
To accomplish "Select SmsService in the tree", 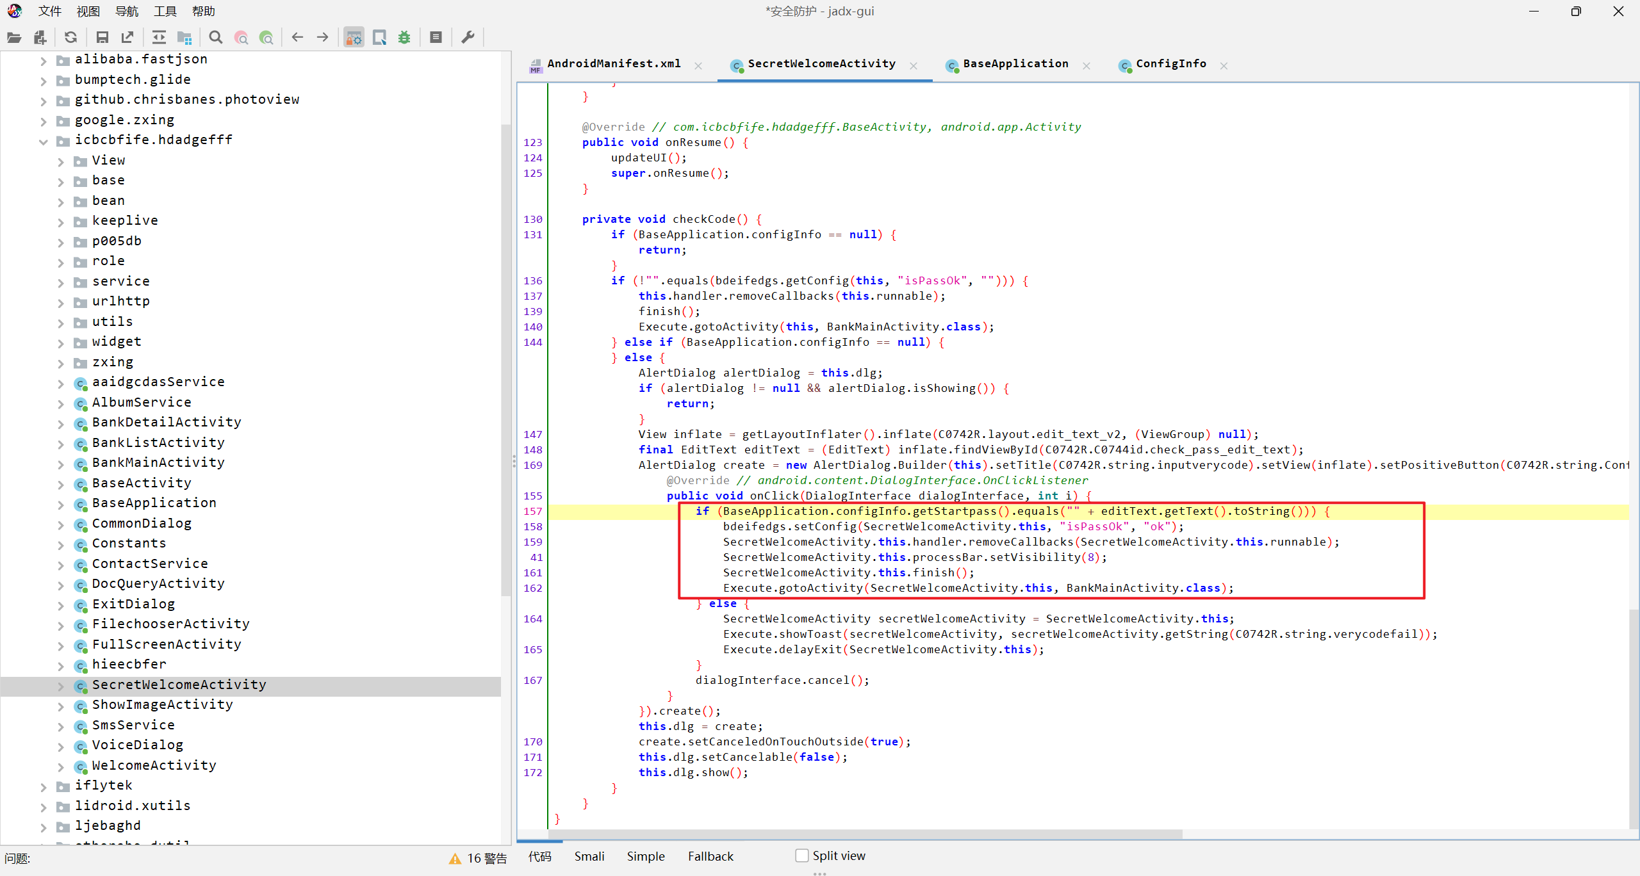I will [x=133, y=725].
